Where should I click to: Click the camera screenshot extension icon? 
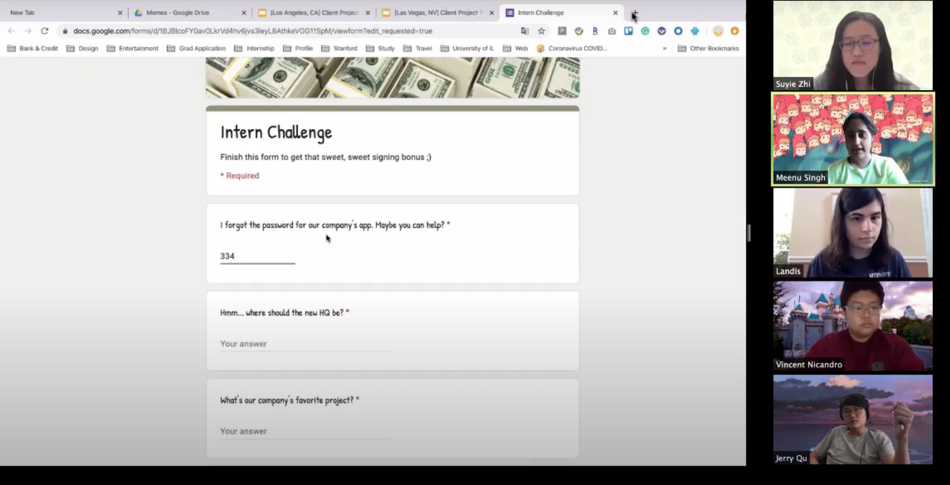click(612, 31)
